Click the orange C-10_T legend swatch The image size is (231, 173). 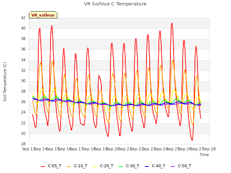point(69,167)
